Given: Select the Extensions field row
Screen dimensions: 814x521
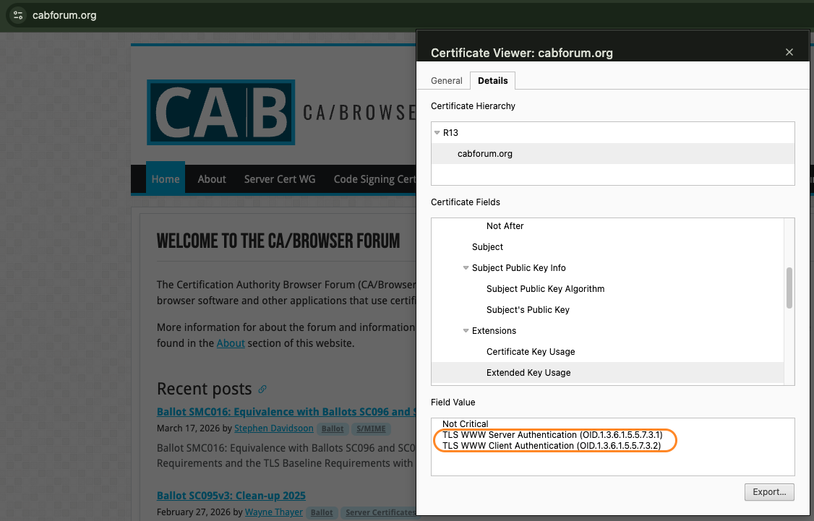Looking at the screenshot, I should coord(607,330).
